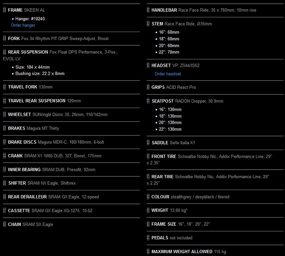
Task: Click the icon beside the FORK label
Action: tap(5, 38)
